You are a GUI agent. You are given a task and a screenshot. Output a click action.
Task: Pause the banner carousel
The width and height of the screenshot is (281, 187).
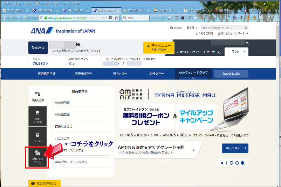[x=222, y=163]
